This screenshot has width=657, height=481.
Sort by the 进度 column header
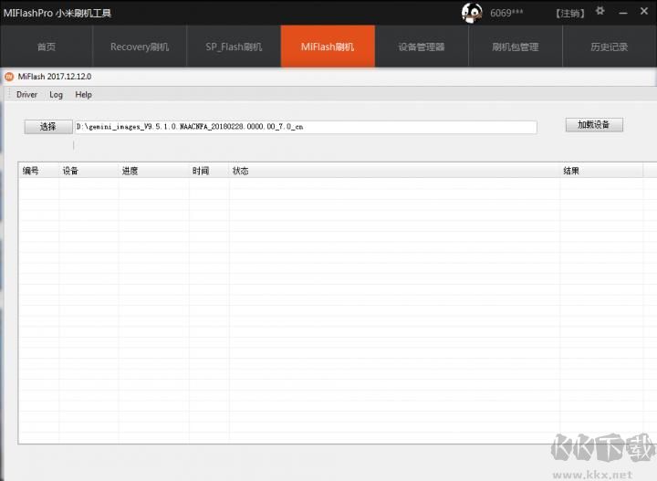pyautogui.click(x=153, y=171)
